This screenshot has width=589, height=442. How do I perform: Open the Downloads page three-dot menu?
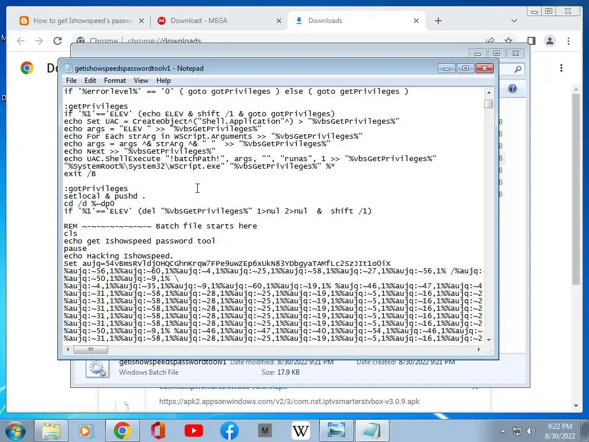tap(561, 68)
